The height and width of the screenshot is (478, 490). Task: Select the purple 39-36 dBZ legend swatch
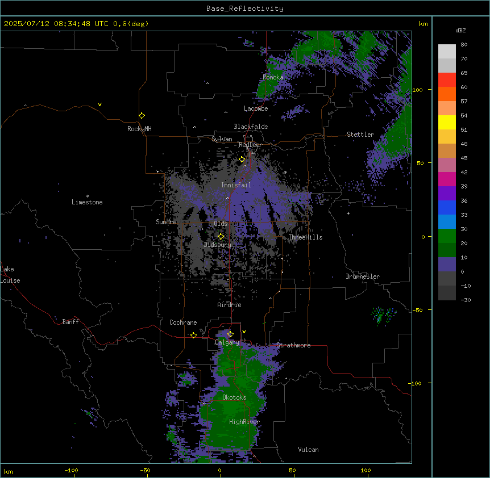click(447, 194)
